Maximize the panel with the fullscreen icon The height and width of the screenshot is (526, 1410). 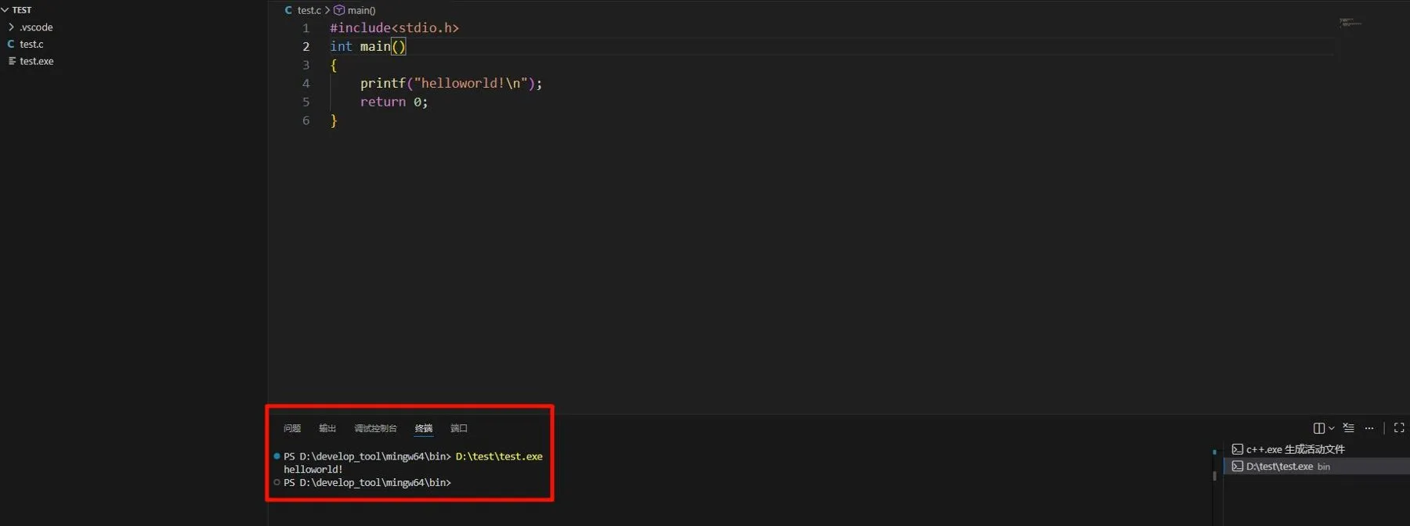(x=1399, y=428)
